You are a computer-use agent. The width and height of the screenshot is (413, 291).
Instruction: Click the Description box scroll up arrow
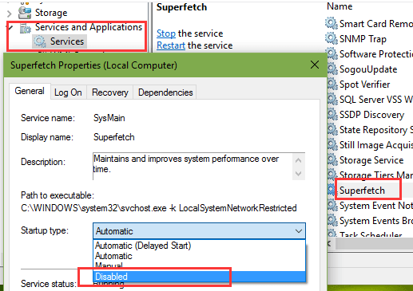(x=298, y=160)
